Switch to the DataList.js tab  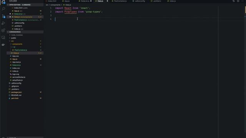tap(85, 1)
